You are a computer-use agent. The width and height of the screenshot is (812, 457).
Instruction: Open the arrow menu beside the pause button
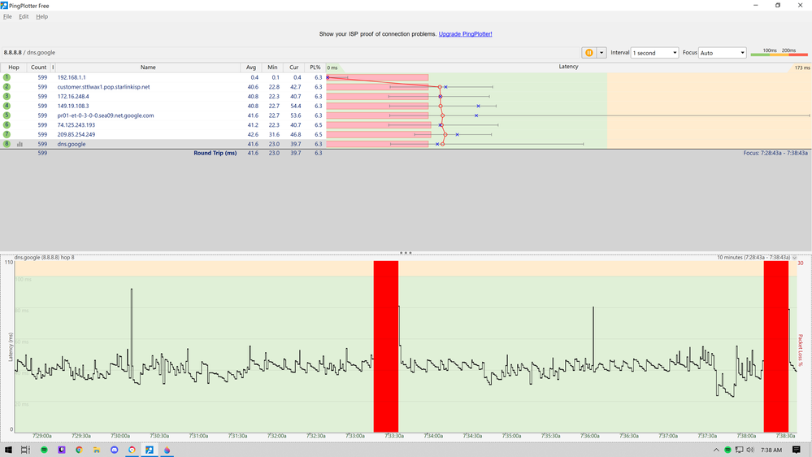pyautogui.click(x=601, y=53)
